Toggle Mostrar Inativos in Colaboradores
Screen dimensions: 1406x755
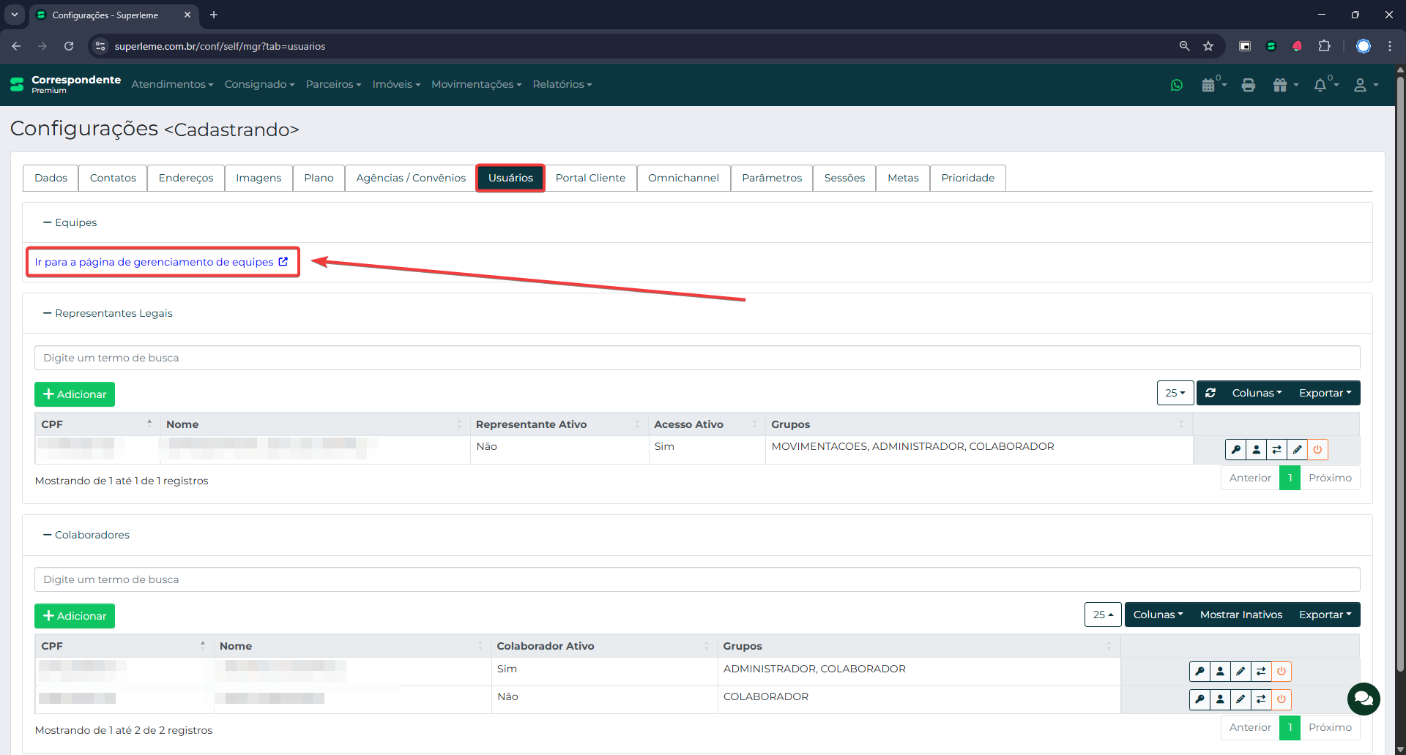(x=1241, y=615)
